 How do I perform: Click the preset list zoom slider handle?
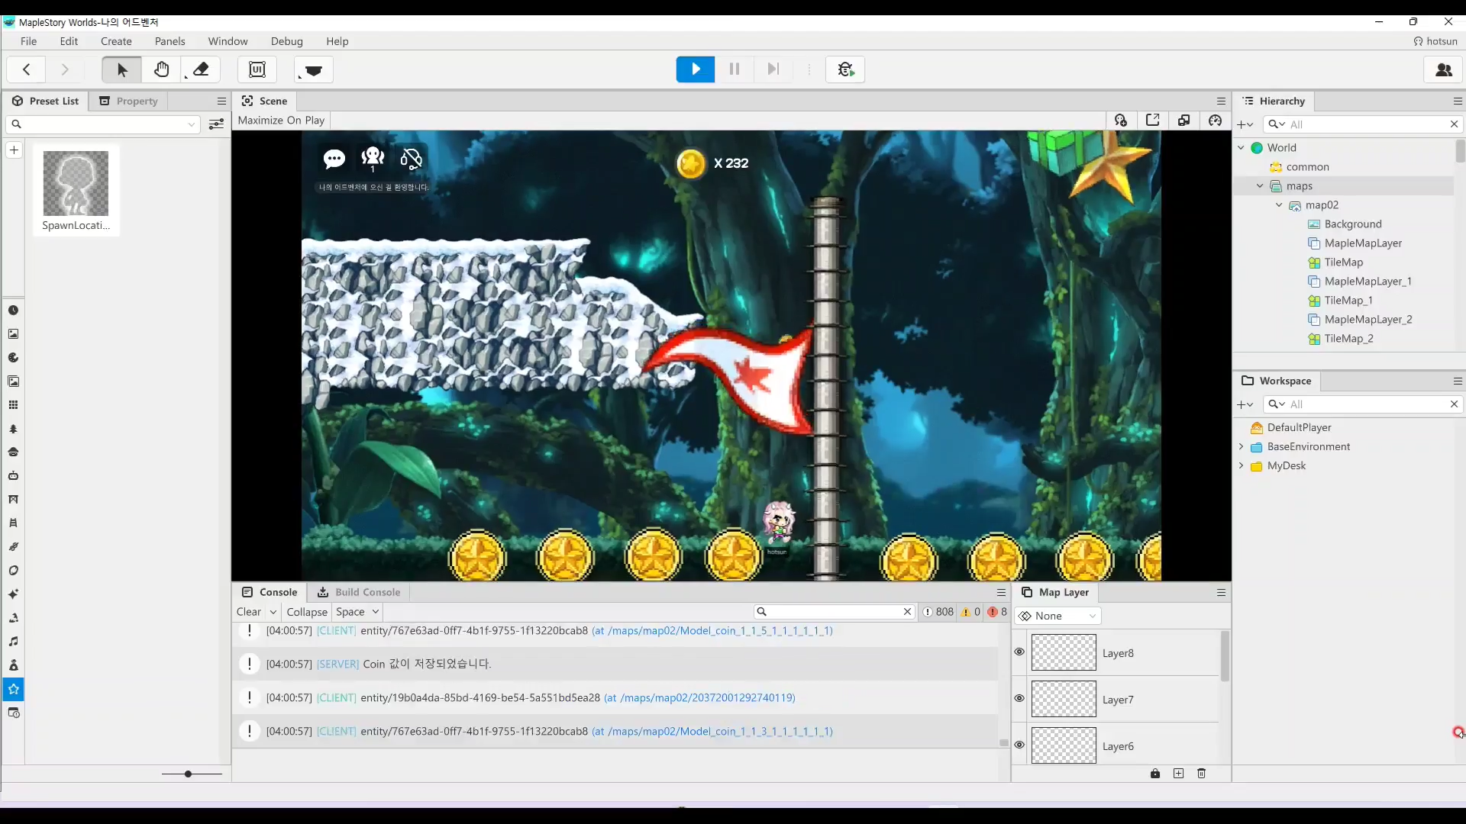(188, 774)
